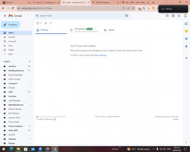
Task: Open the Windows Start menu
Action: pos(3,149)
